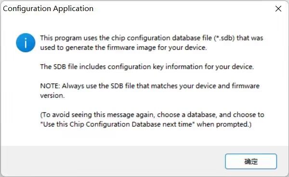
Task: Click the line starting "This program uses"
Action: 152,38
